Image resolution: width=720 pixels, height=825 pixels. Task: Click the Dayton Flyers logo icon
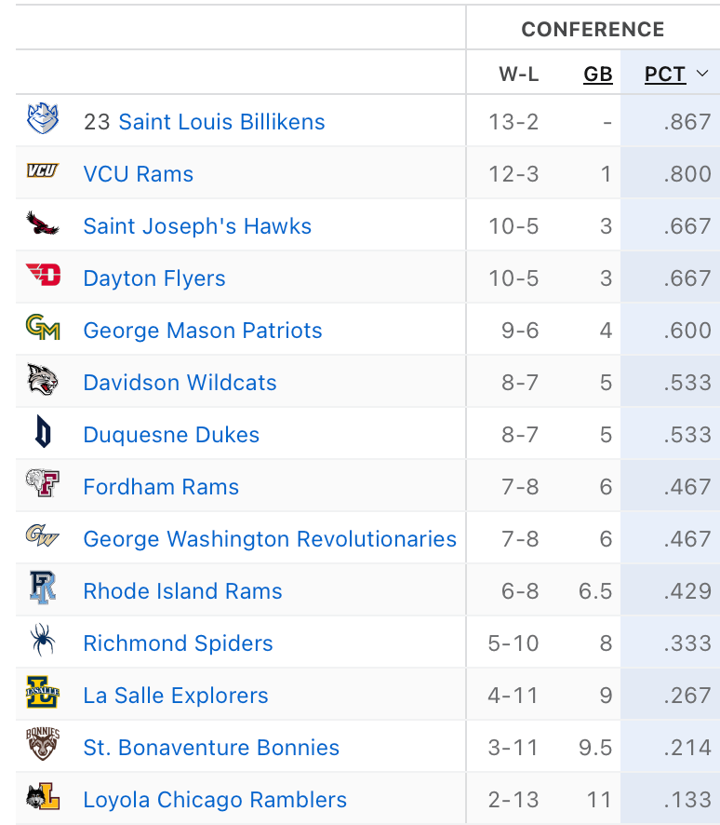coord(43,277)
